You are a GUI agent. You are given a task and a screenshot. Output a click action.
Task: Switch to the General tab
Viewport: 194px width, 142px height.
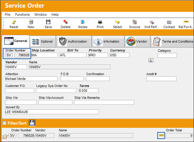tap(15, 41)
